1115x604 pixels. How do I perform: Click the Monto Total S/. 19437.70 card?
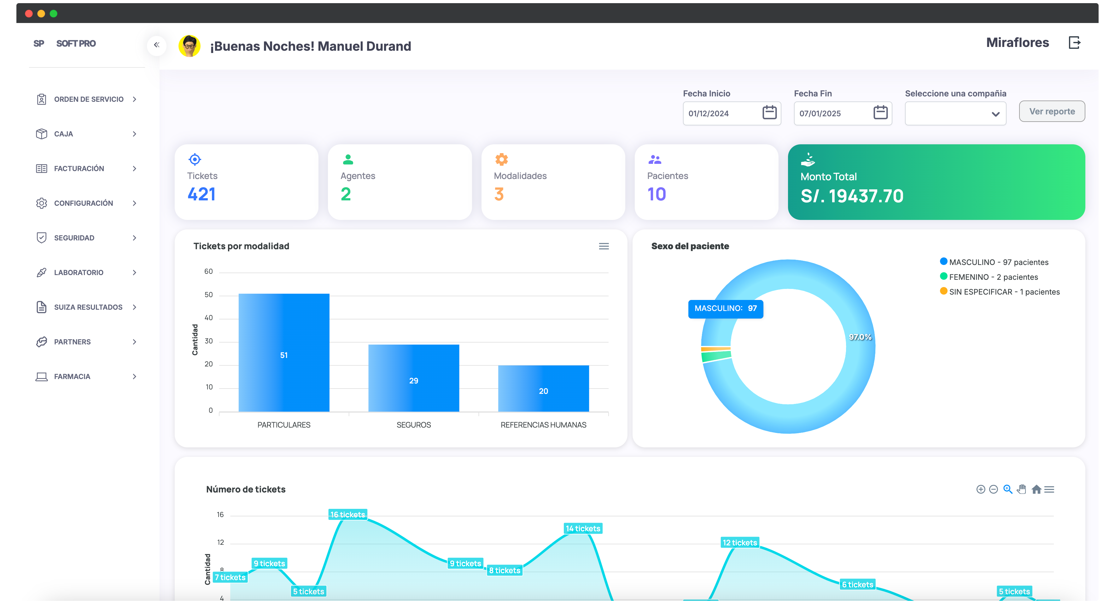[x=936, y=182]
